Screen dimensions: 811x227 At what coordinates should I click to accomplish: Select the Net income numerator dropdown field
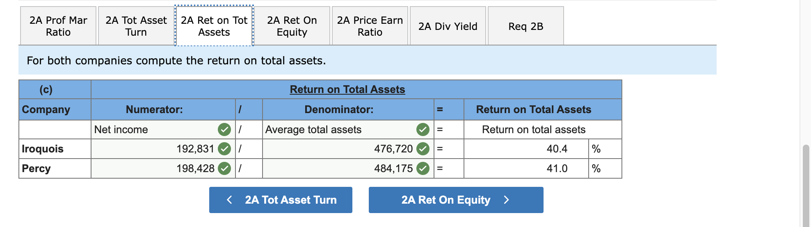tap(163, 129)
